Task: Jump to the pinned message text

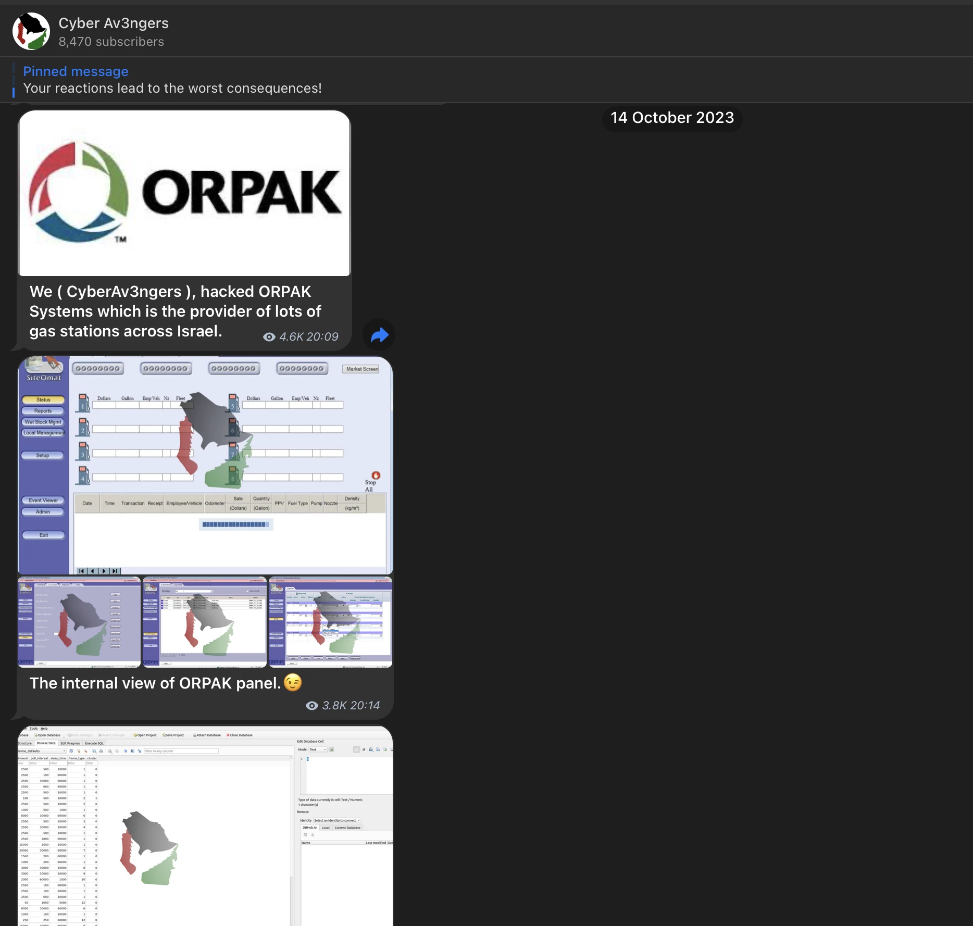Action: pos(172,89)
